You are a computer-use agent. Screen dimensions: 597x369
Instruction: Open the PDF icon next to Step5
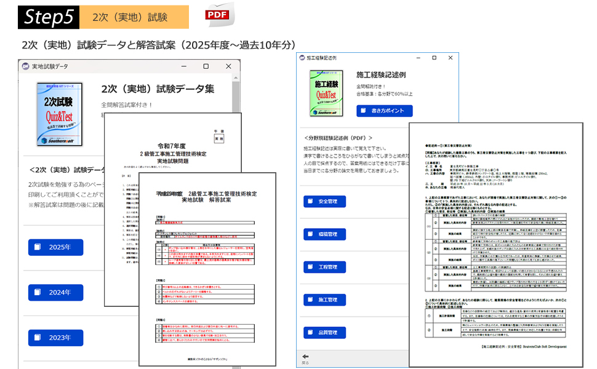[x=219, y=15]
